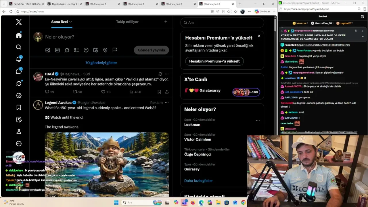Bookmark the HAGİ post
Screen dimensions: 368x207
pos(159,92)
